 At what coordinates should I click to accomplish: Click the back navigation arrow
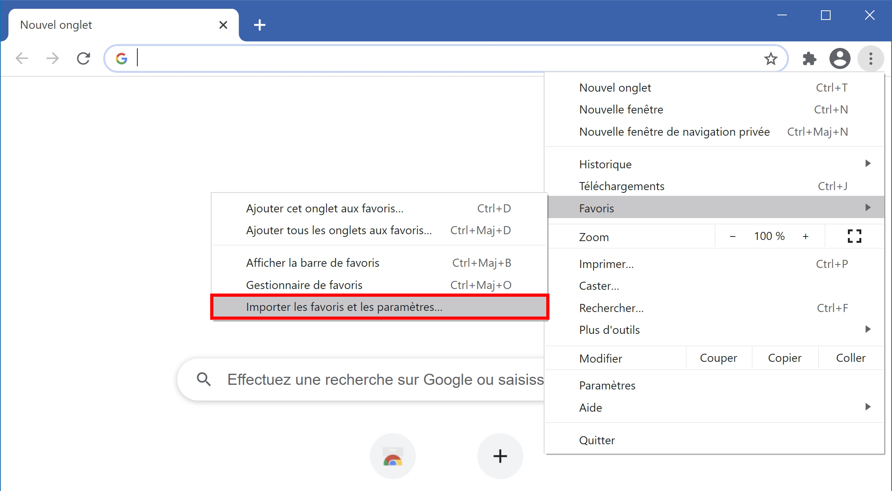22,59
